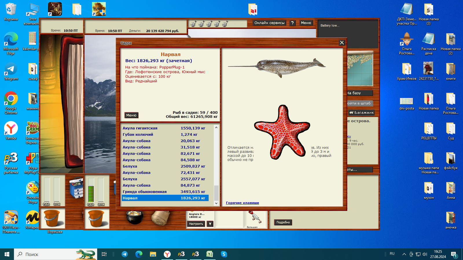Open the orange bucket in the left window
Image resolution: width=463 pixels, height=260 pixels.
click(x=52, y=218)
